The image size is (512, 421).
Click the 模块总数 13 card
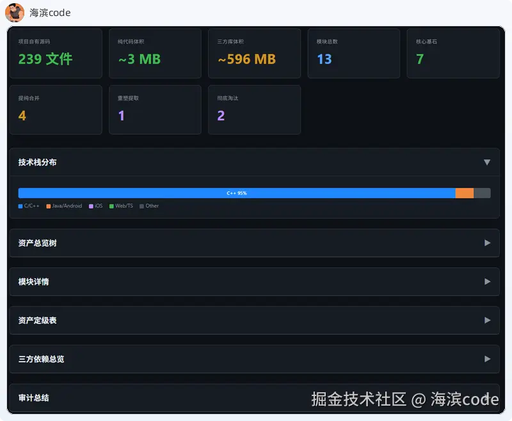[x=354, y=53]
